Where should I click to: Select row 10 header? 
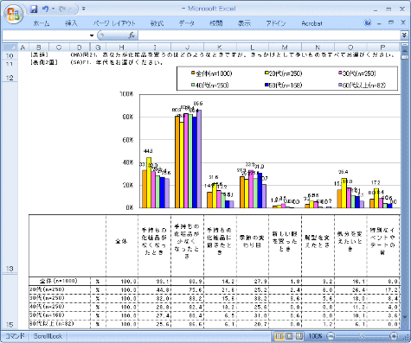[10, 55]
